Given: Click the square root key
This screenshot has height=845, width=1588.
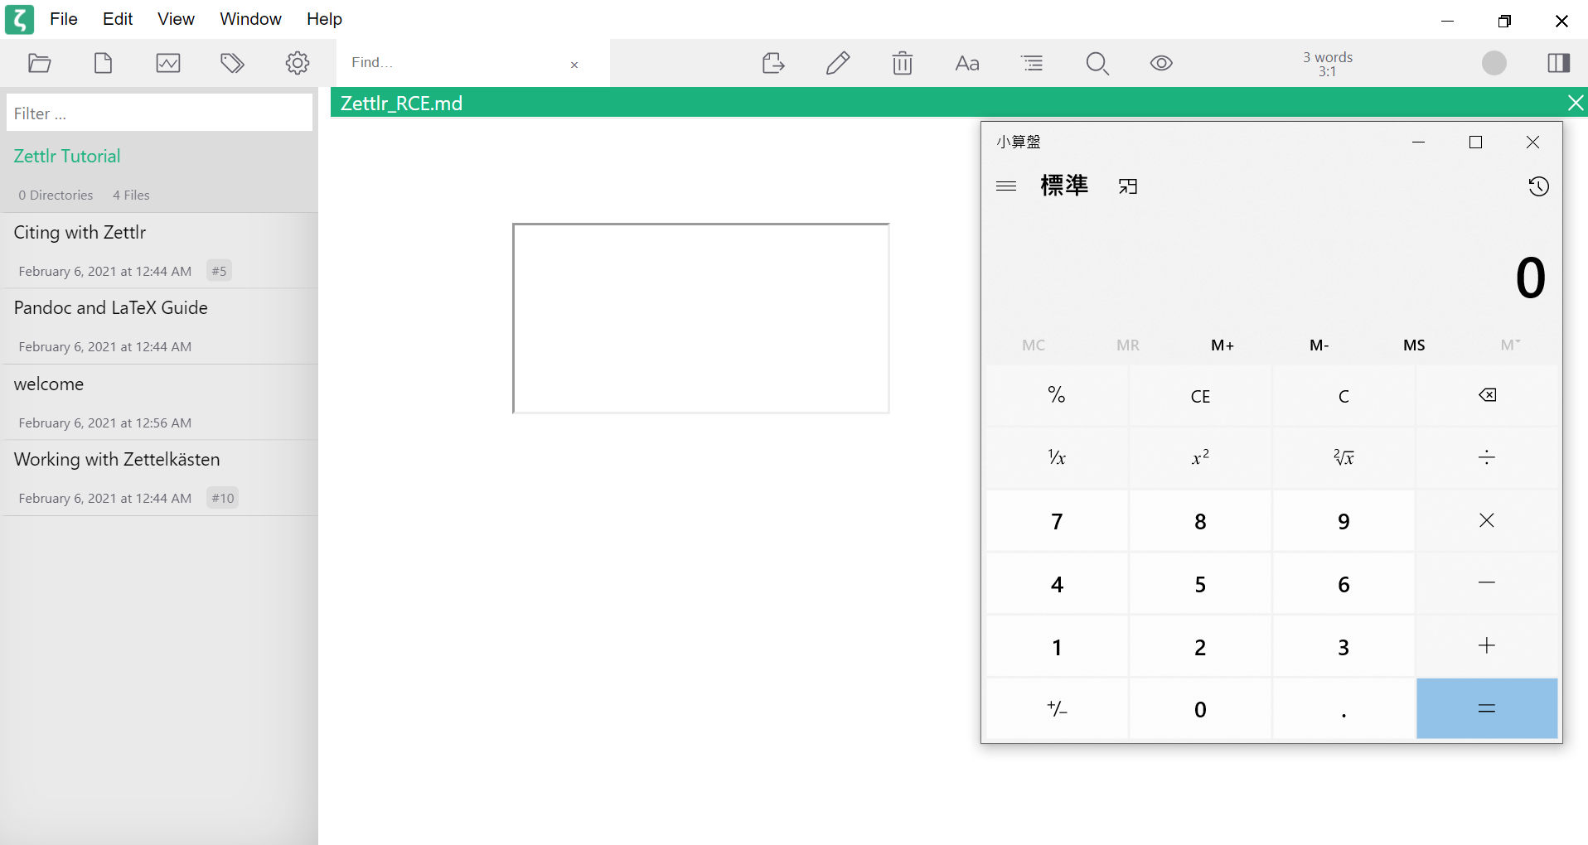Looking at the screenshot, I should coord(1344,457).
